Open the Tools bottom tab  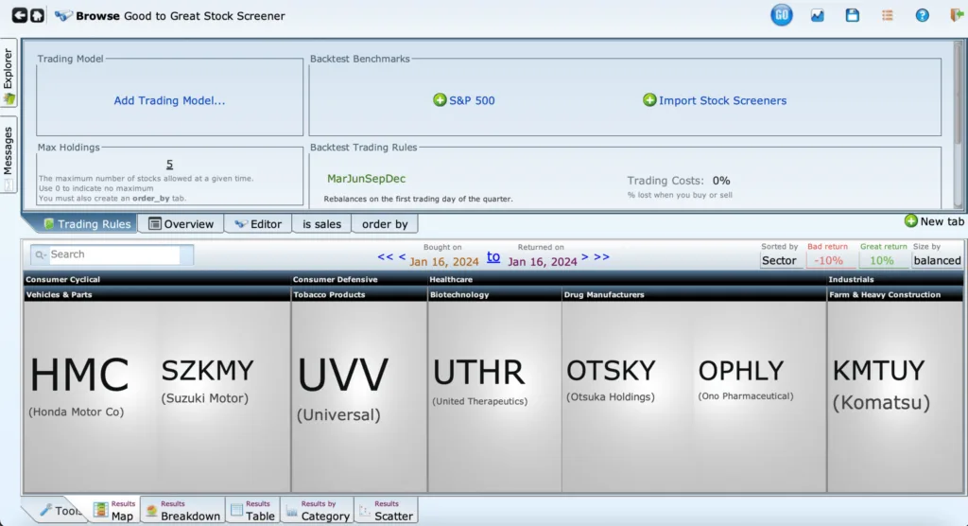(60, 511)
